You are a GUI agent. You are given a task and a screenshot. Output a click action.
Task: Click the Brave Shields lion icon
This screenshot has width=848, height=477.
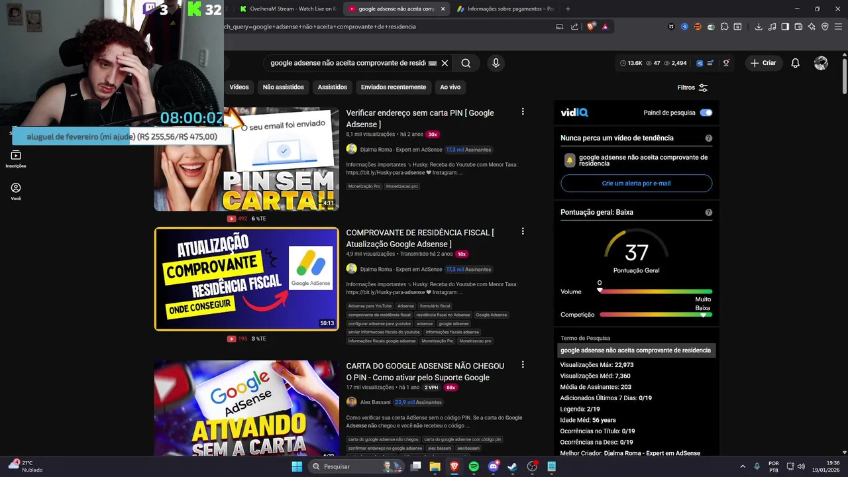pos(591,26)
